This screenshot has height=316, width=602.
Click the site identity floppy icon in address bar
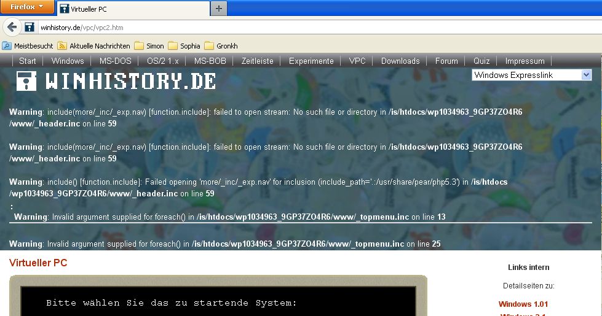[30, 28]
